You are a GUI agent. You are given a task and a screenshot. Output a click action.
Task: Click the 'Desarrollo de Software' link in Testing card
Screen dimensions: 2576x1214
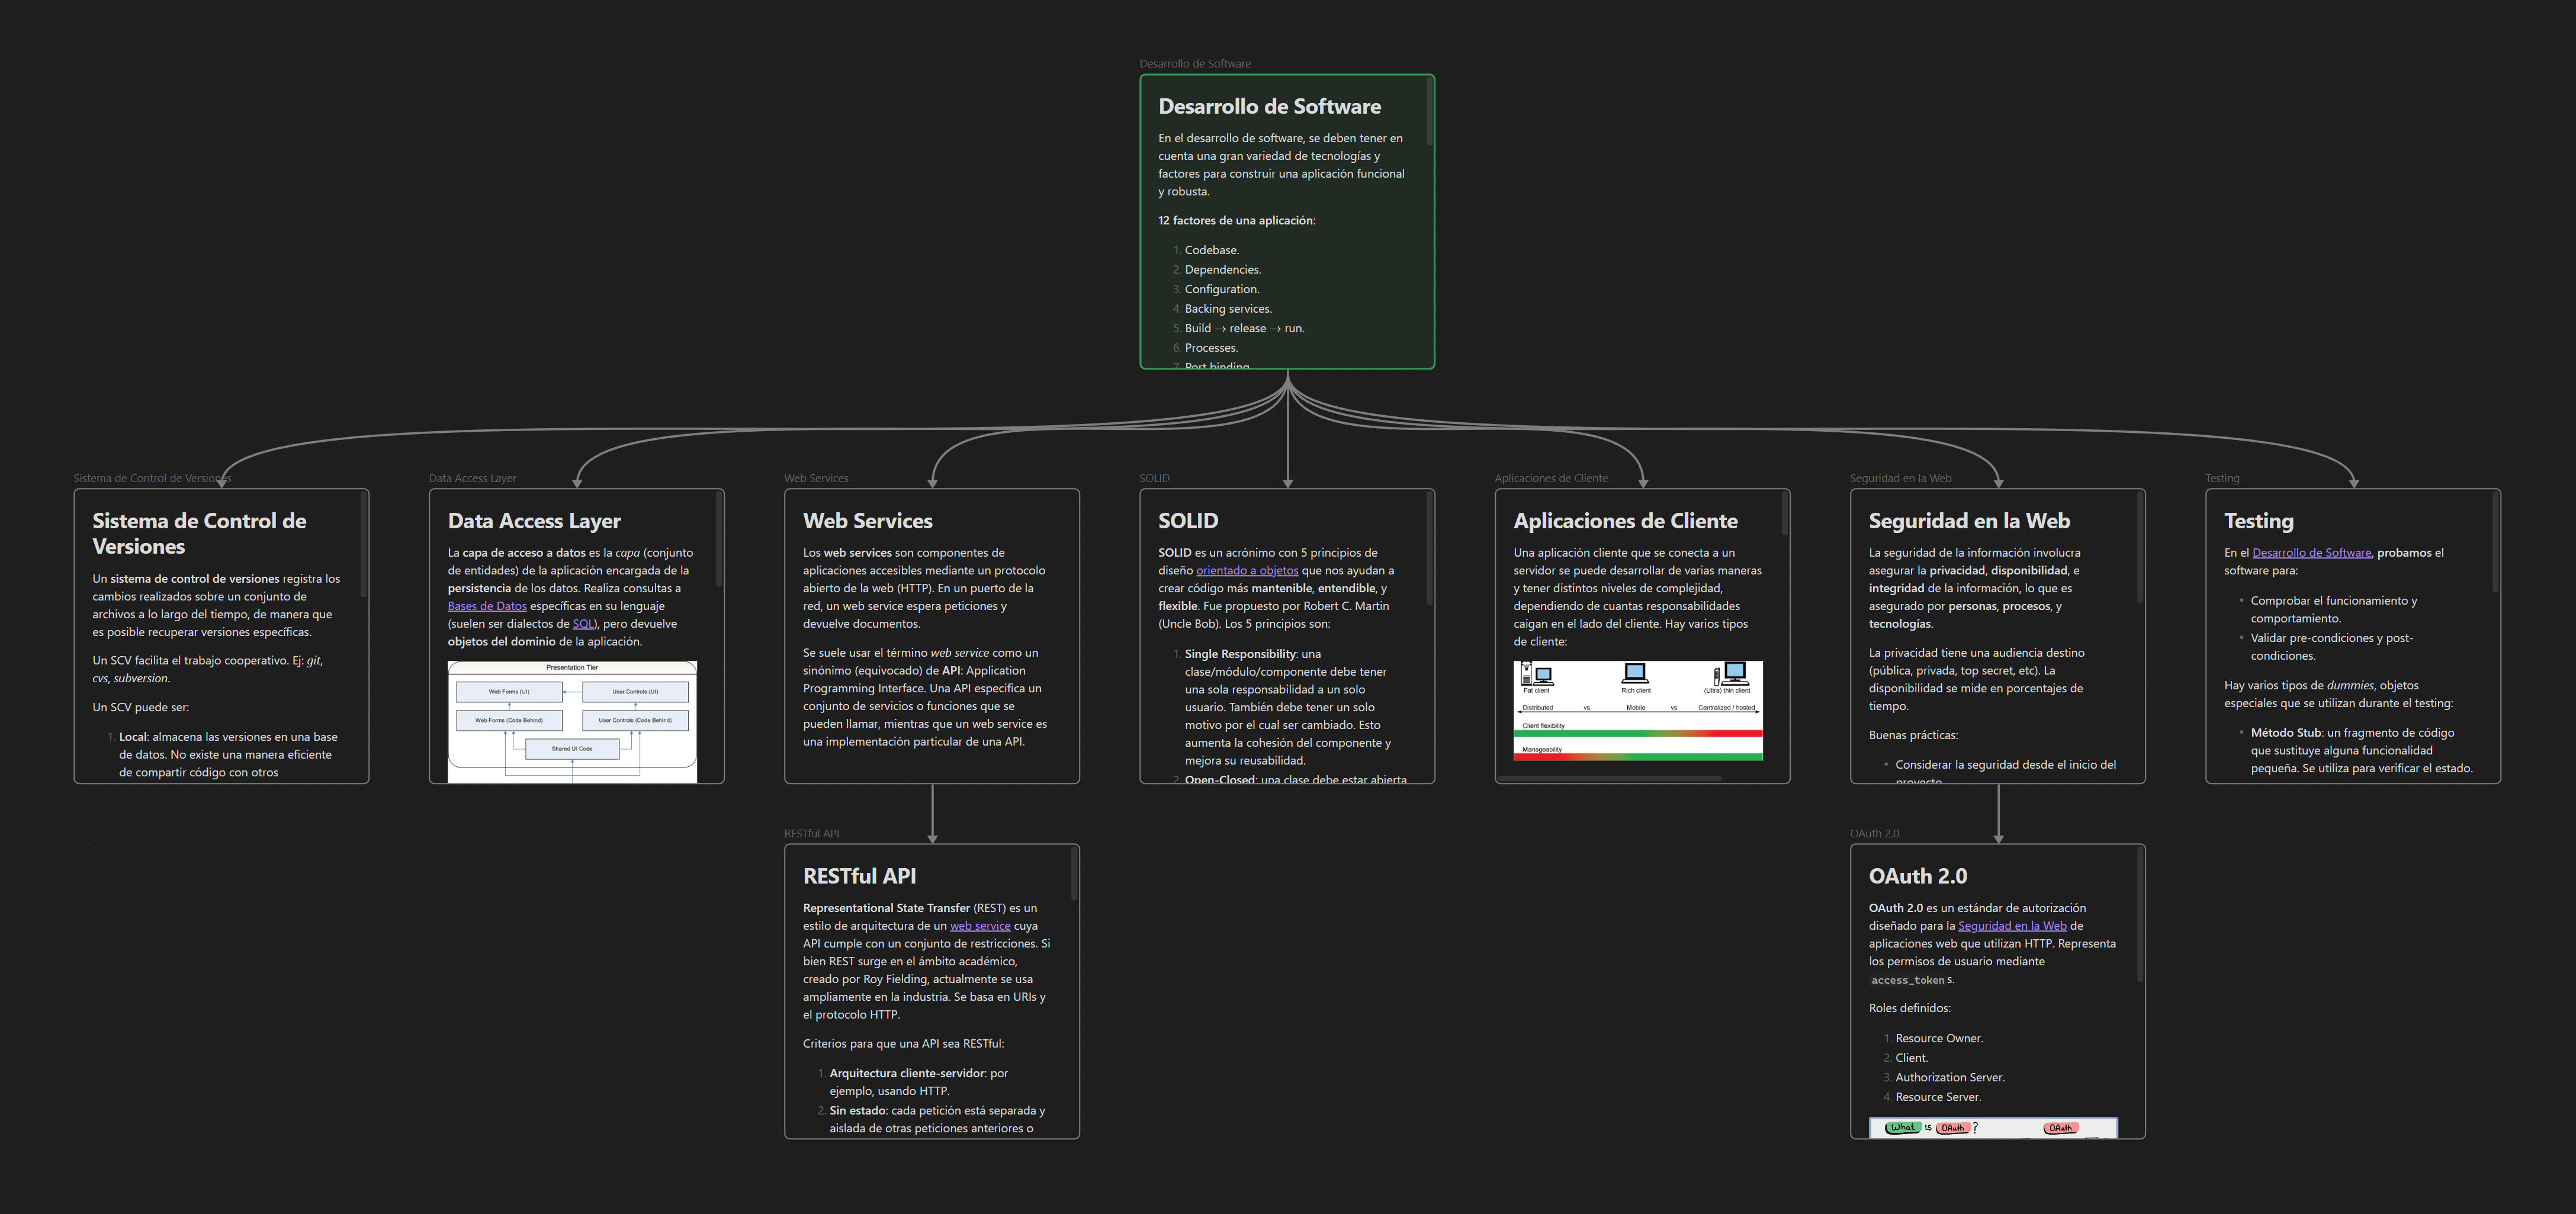[2311, 553]
